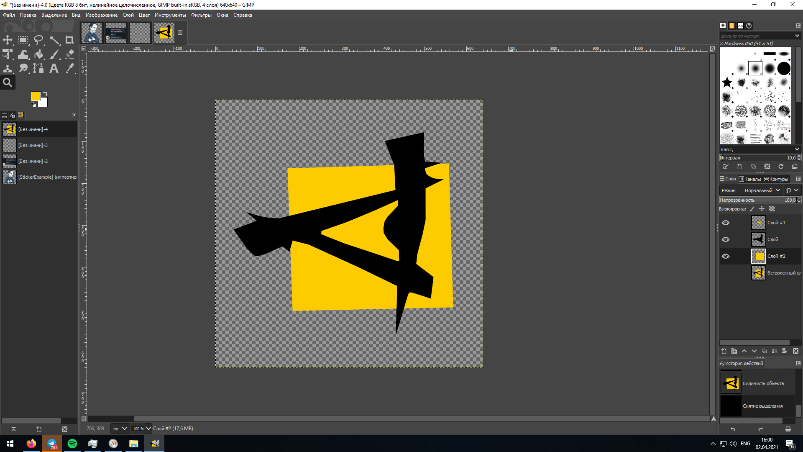Select the Clone stamp tool
The height and width of the screenshot is (452, 803).
[x=8, y=69]
